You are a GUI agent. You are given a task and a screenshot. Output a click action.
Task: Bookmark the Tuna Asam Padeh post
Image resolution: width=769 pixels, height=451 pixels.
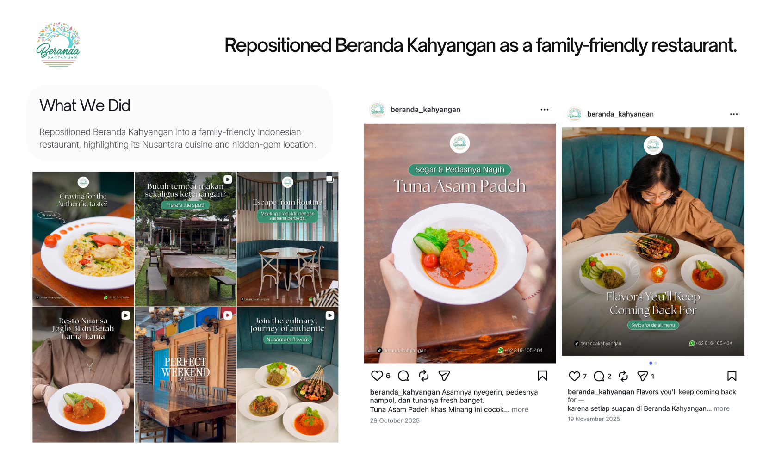click(543, 376)
